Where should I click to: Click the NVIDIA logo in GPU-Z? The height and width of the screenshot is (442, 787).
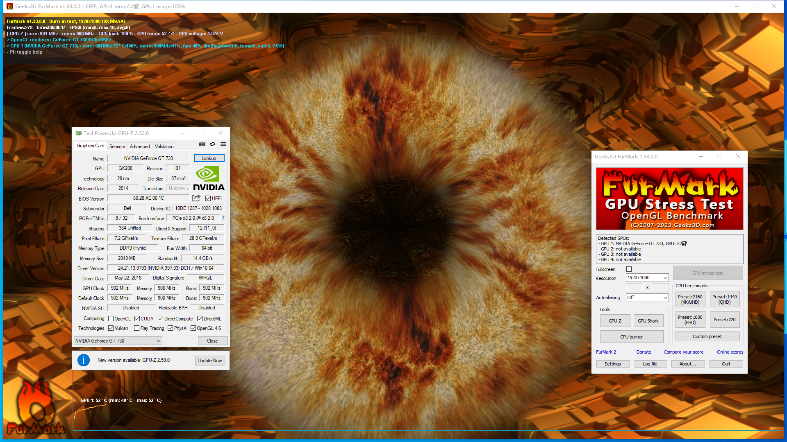209,178
